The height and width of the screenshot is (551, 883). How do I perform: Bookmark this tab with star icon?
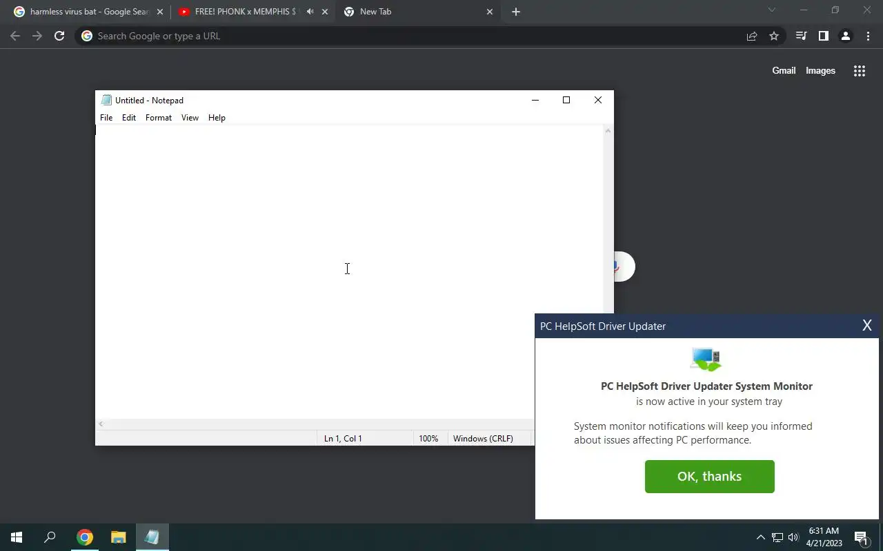774,36
